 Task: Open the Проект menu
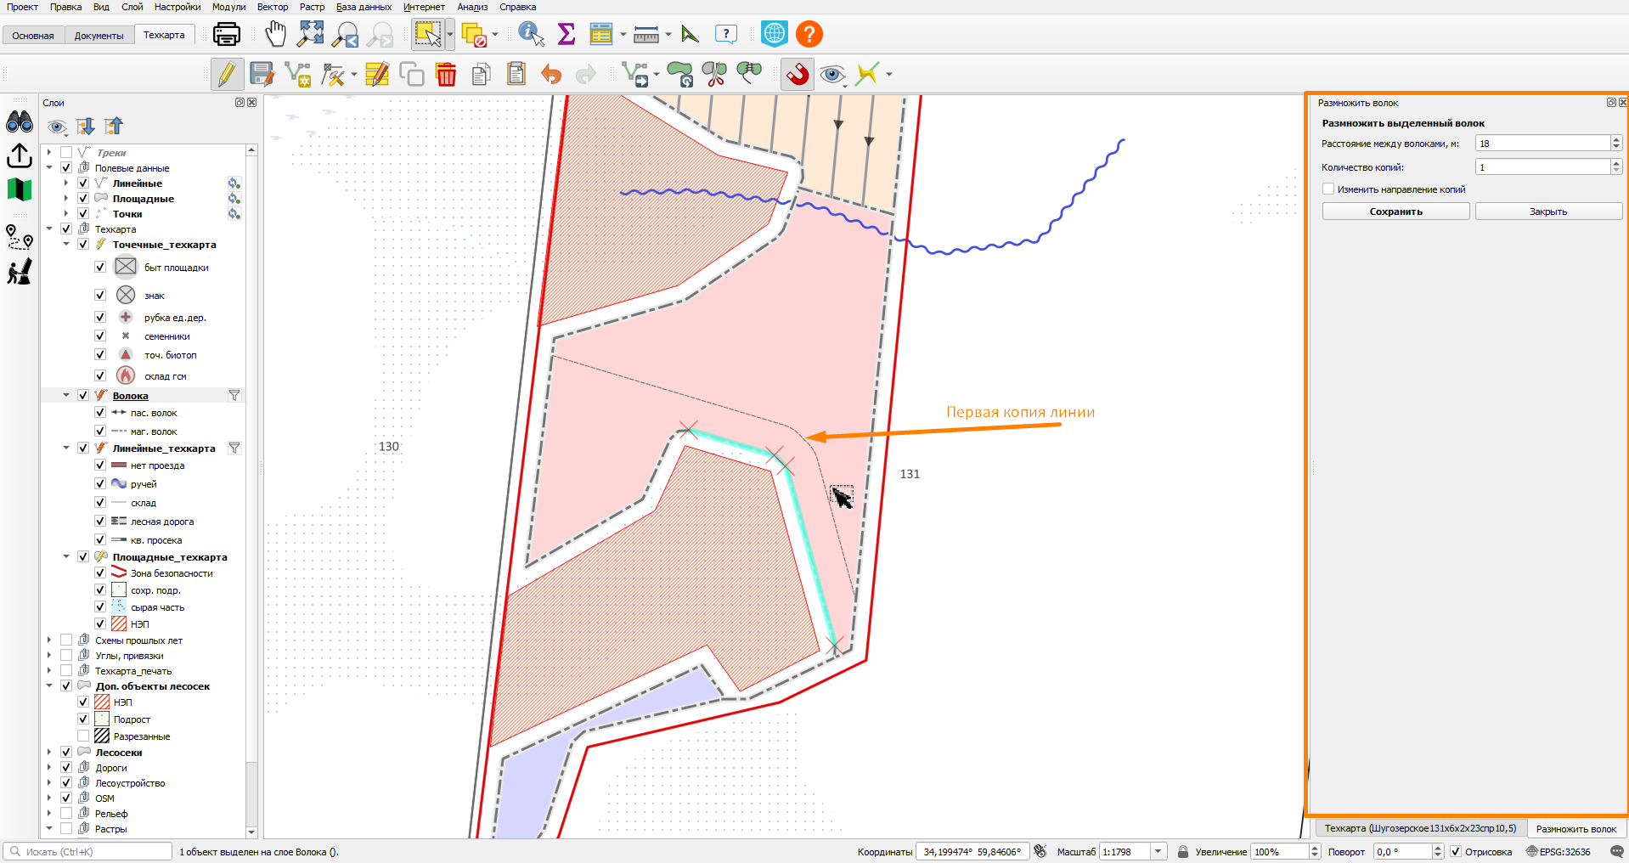tap(22, 7)
